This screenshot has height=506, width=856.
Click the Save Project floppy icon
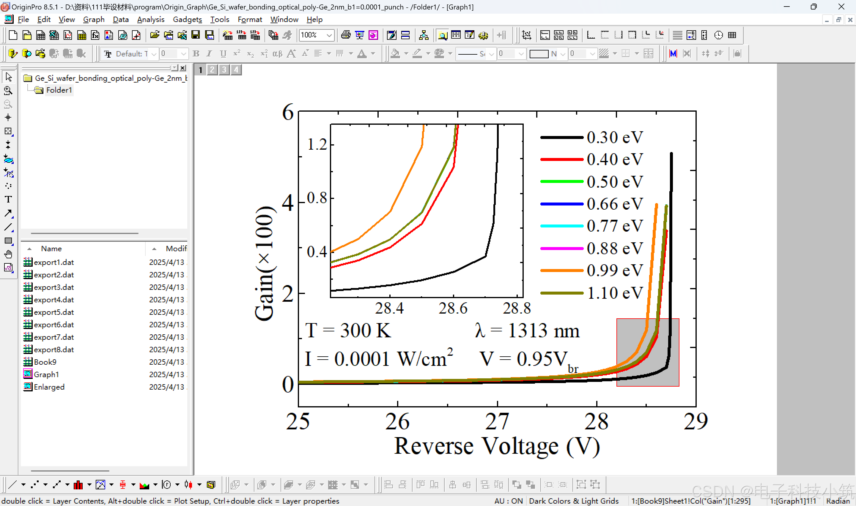[x=196, y=35]
